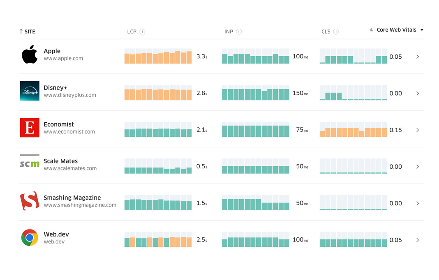Expand the Disney+ row chevron
The height and width of the screenshot is (280, 439).
(418, 94)
